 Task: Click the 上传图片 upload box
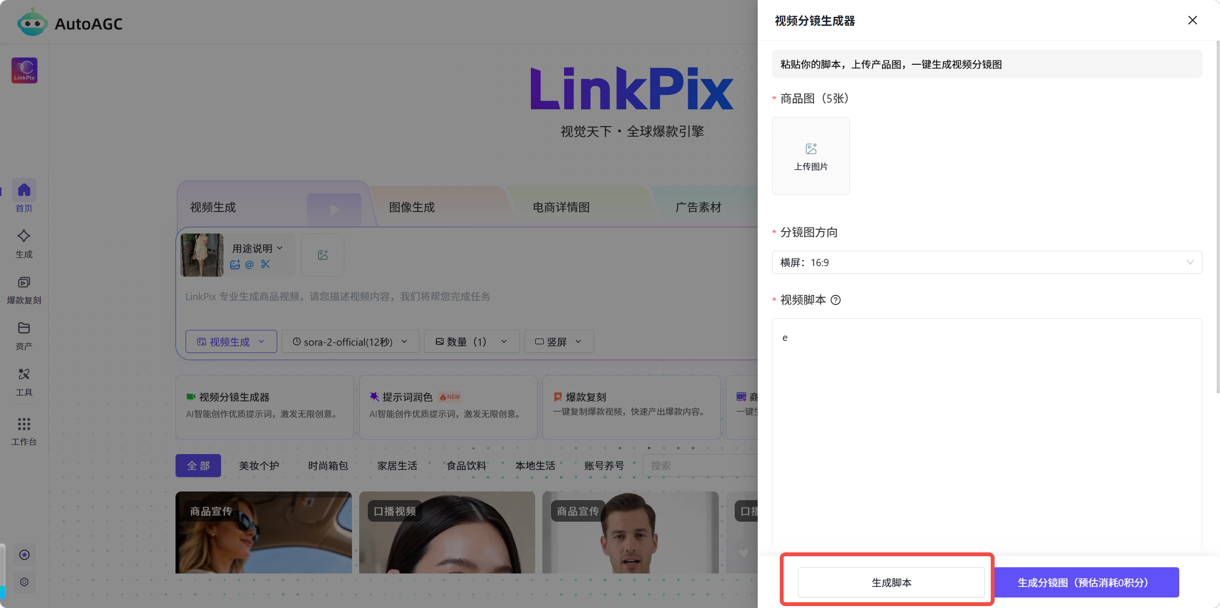click(x=811, y=156)
